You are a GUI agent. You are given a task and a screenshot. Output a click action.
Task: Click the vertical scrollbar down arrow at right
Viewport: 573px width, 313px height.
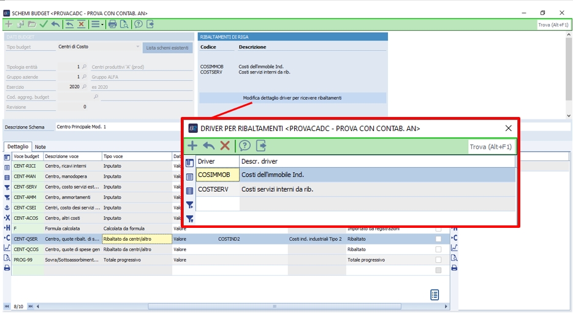click(569, 115)
